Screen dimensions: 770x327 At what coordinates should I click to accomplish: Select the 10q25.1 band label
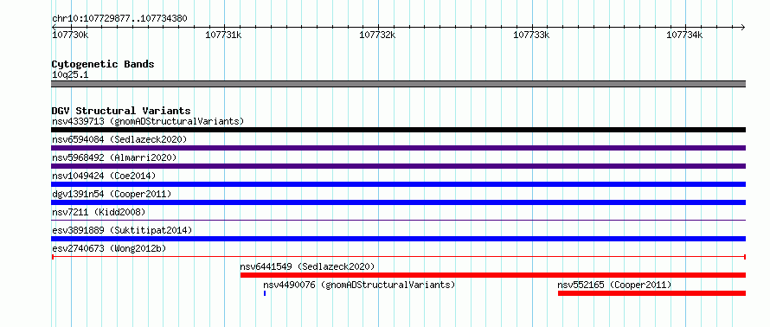(x=70, y=75)
